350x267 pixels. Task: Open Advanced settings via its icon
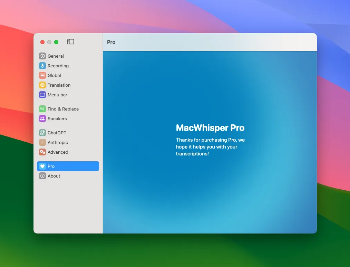[42, 152]
